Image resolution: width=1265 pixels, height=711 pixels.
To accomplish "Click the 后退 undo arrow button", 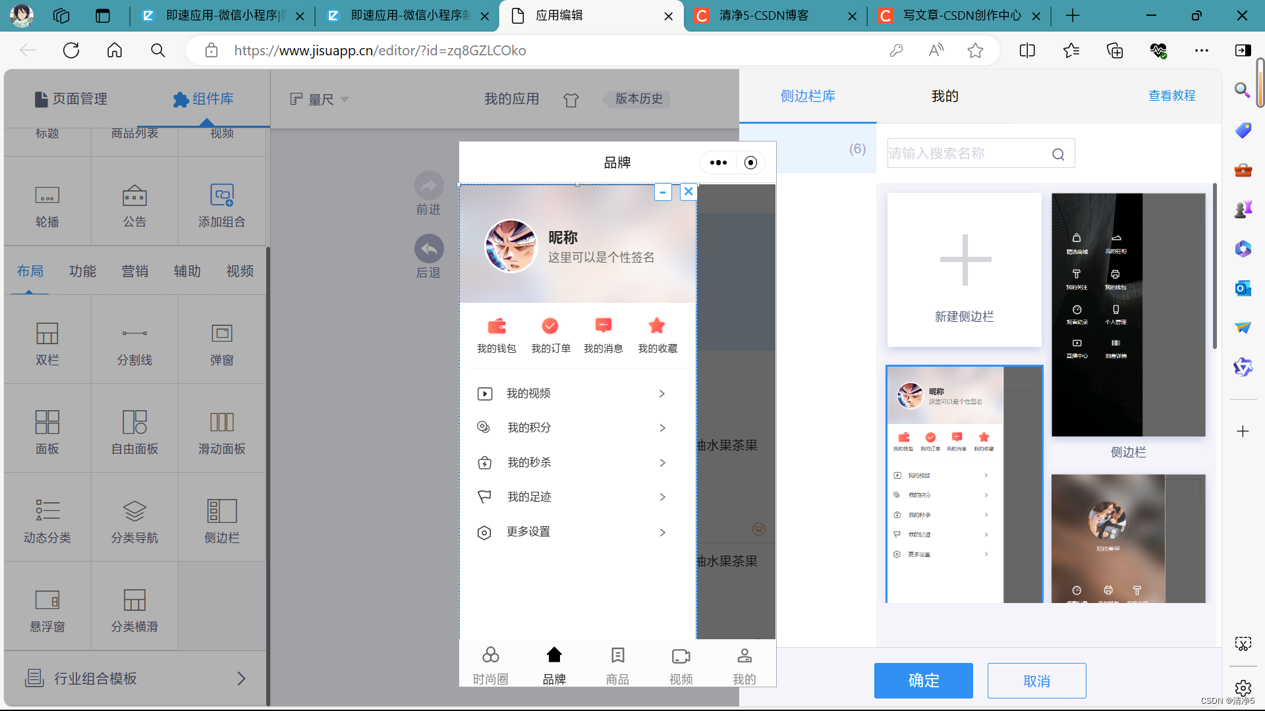I will click(429, 249).
